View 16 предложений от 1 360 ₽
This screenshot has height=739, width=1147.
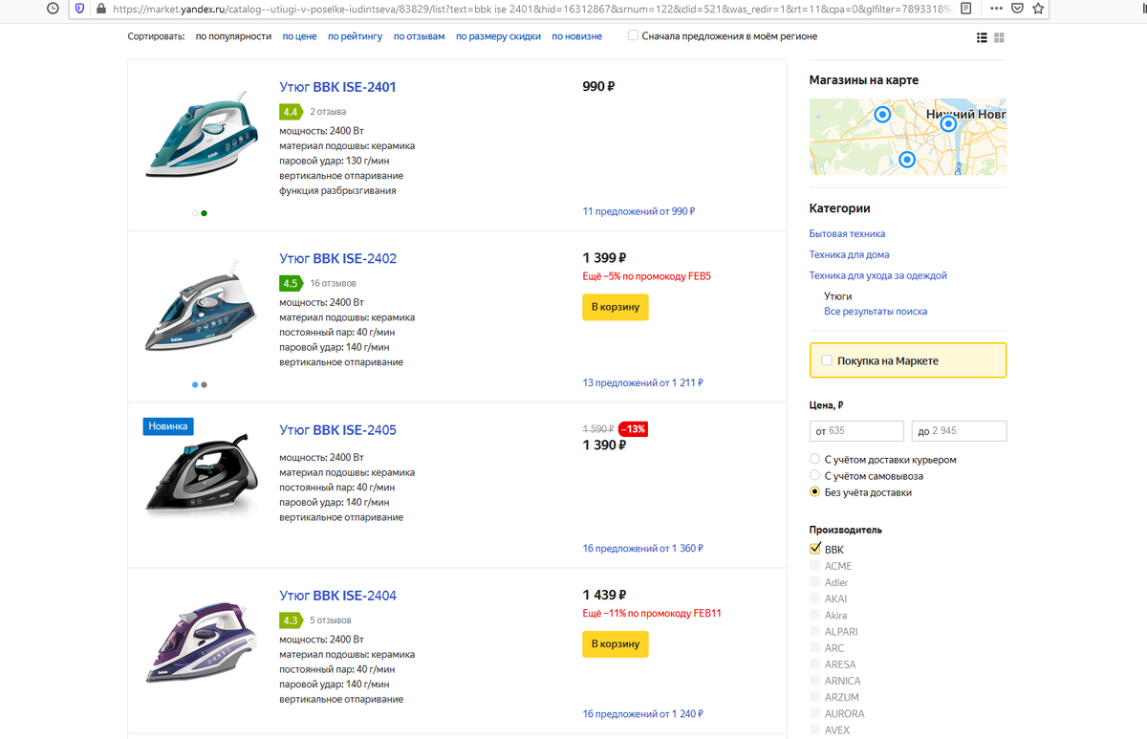coord(642,549)
